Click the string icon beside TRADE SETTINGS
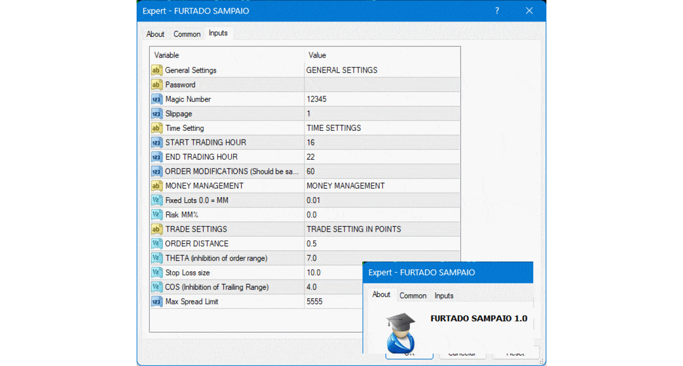 coord(156,229)
